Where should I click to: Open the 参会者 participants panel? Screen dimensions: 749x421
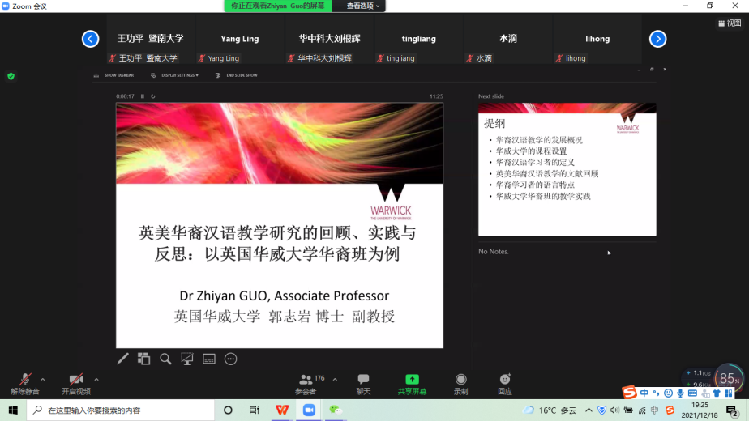click(x=306, y=382)
